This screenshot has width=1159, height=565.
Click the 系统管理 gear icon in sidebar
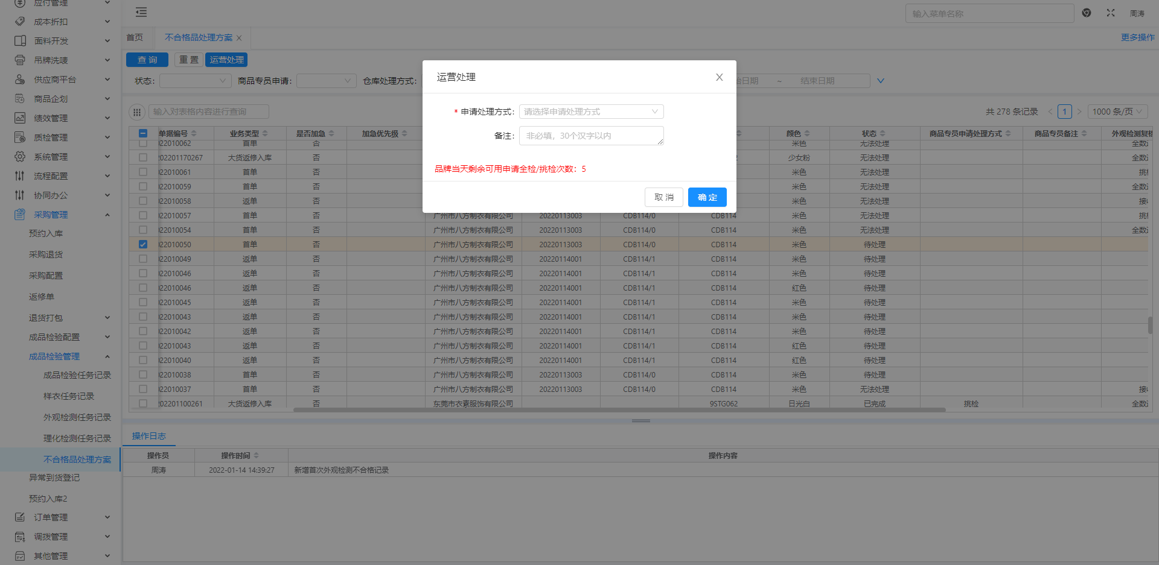click(x=20, y=157)
